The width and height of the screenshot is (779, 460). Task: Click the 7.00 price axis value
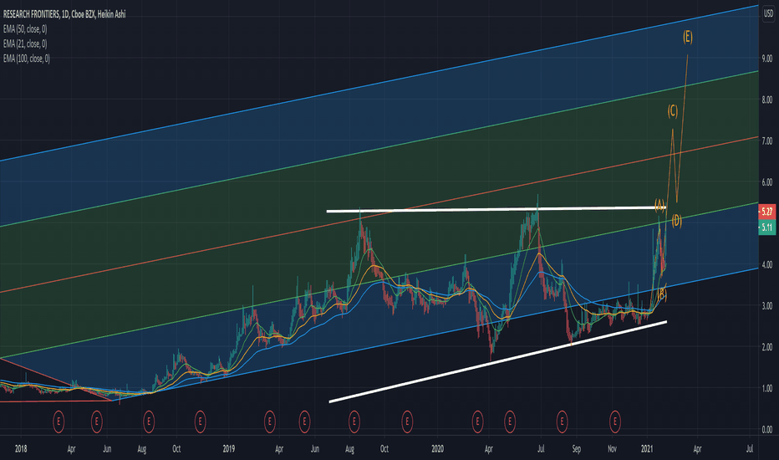pos(767,141)
